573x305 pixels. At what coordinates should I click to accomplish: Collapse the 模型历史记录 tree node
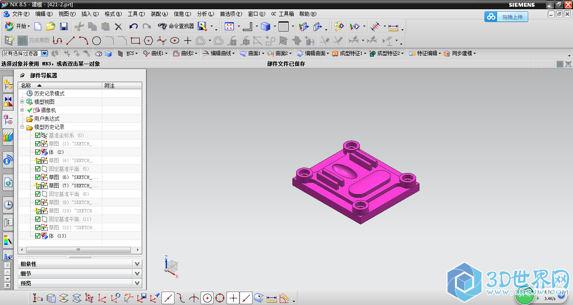click(22, 127)
